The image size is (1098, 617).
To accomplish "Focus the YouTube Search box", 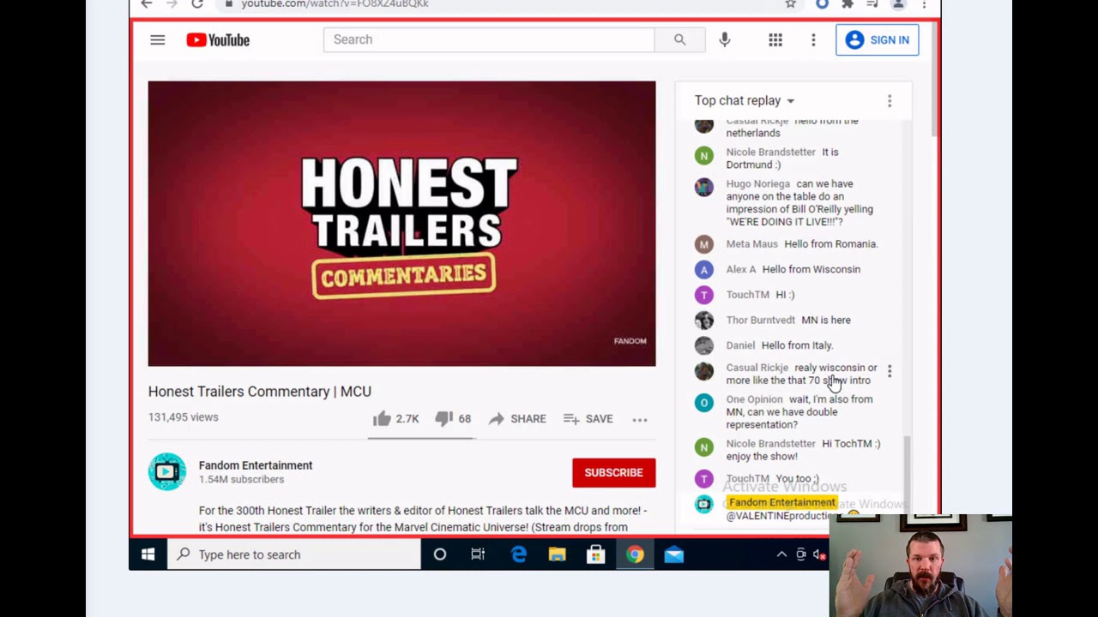I will [x=489, y=40].
